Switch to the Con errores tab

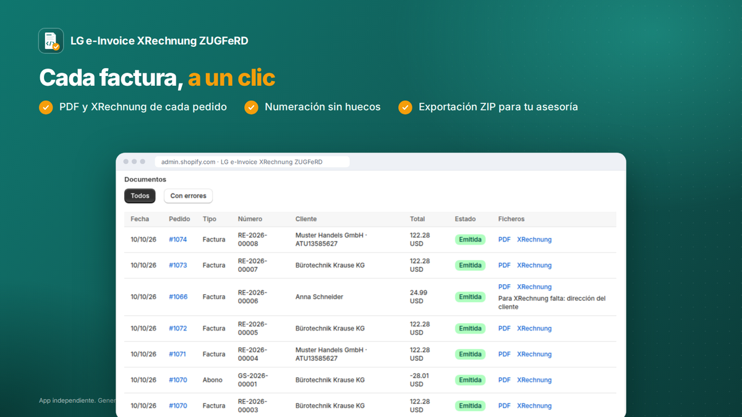tap(188, 196)
